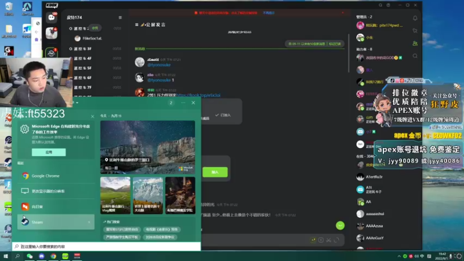The image size is (464, 261).
Task: Apply Edge recommended settings button
Action: point(49,152)
